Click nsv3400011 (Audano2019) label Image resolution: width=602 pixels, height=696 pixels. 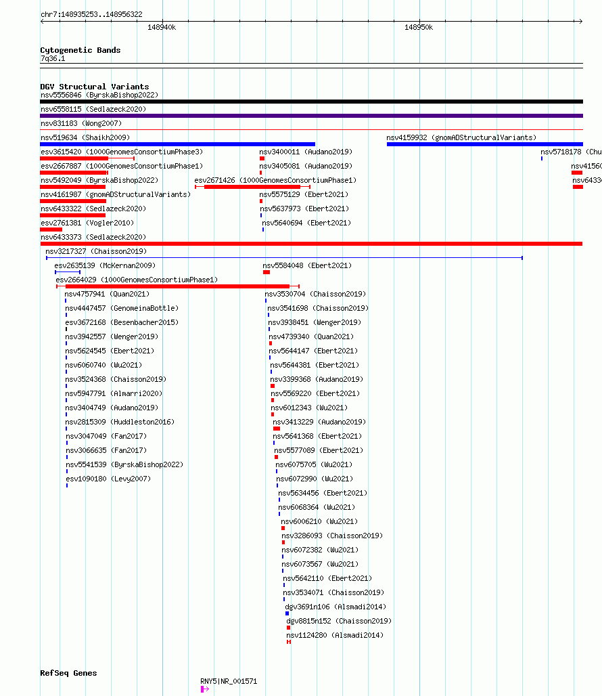pos(306,152)
